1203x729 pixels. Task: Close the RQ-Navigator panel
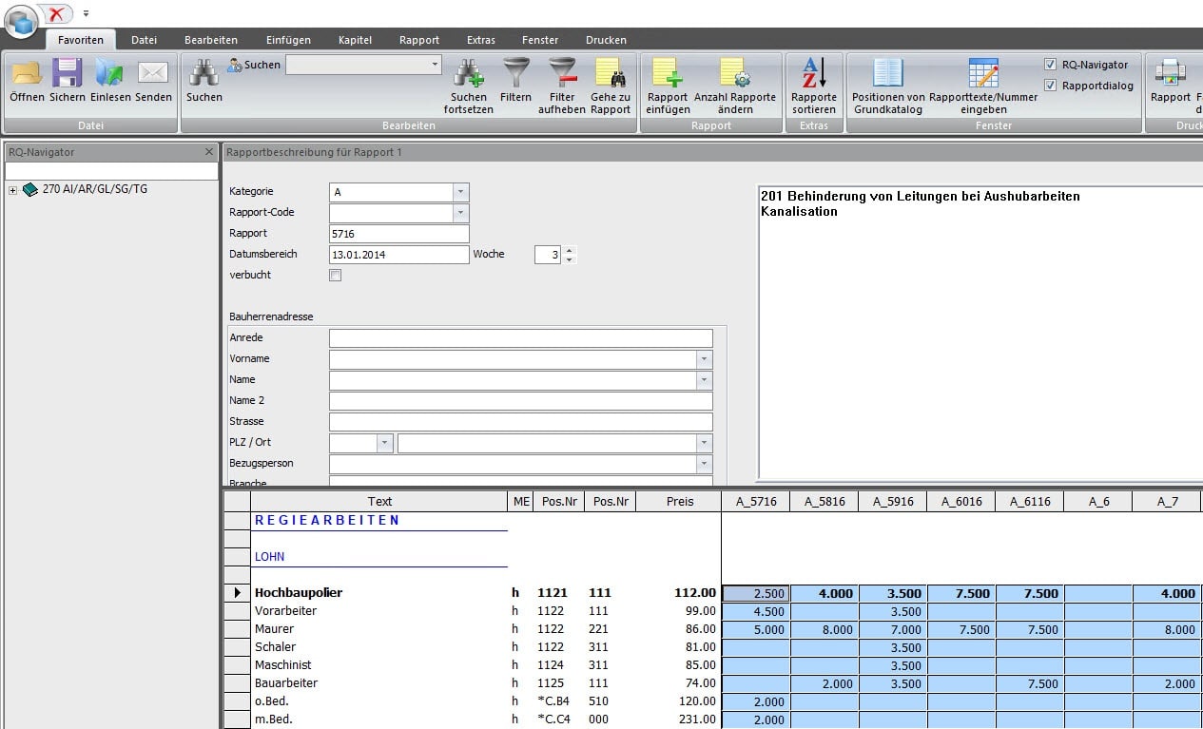pos(209,152)
